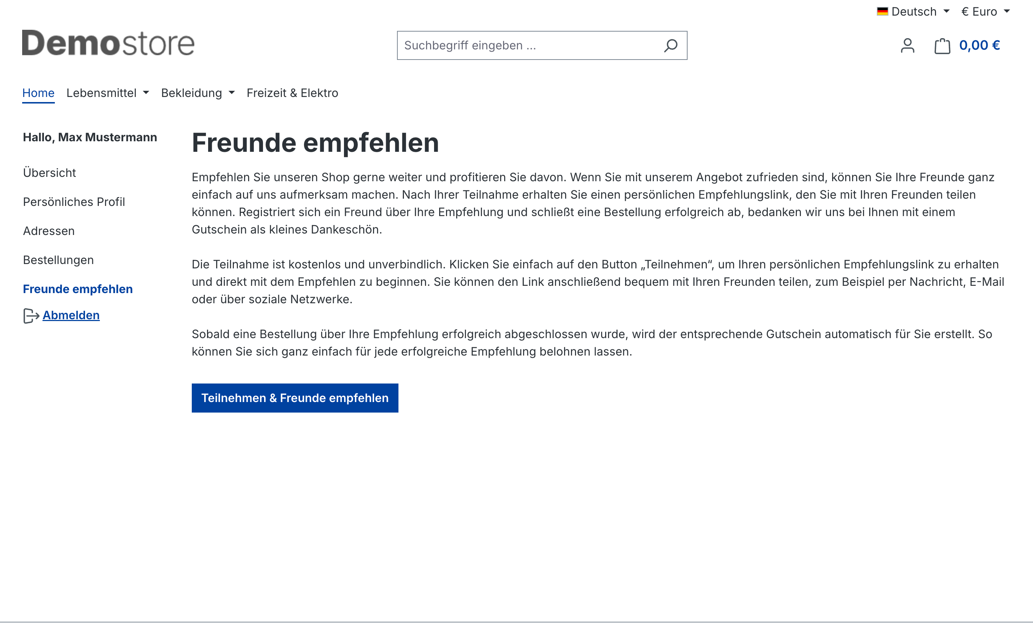Expand the Lebensmittel category menu
1033x637 pixels.
[108, 93]
